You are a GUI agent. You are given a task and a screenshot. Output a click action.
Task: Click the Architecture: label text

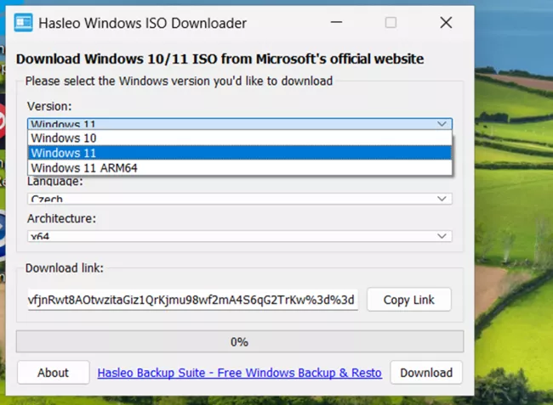[x=61, y=218]
